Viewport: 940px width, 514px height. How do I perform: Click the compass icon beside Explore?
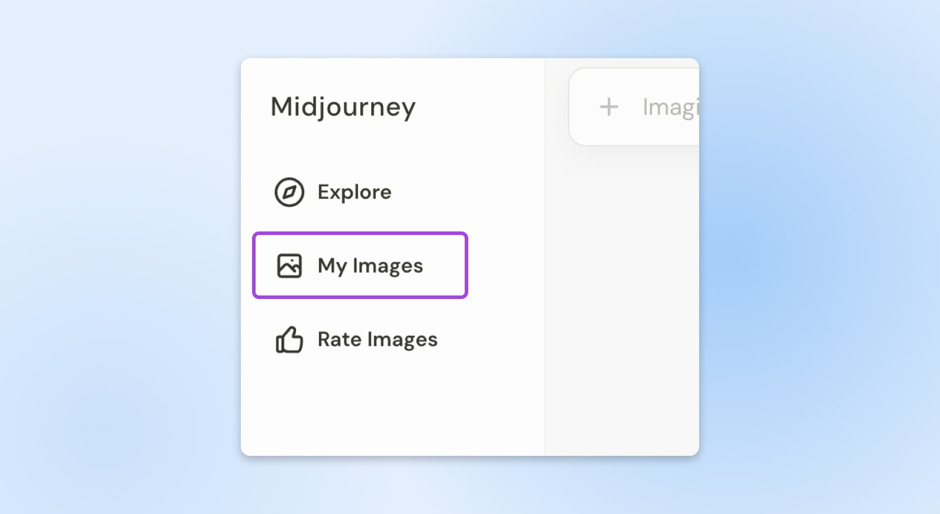coord(289,192)
